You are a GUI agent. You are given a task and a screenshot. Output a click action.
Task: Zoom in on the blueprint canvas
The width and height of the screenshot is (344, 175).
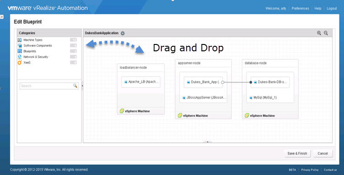point(319,33)
